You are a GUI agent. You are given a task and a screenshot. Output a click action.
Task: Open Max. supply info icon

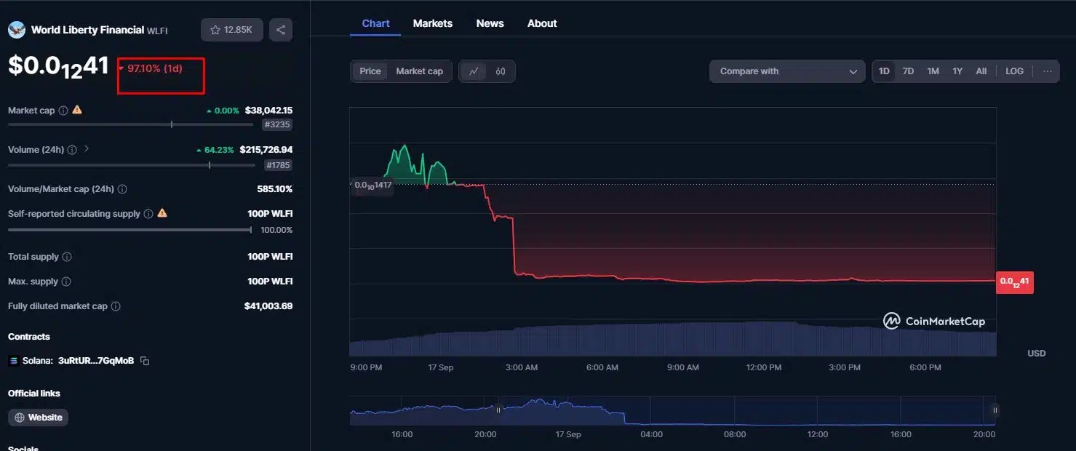pyautogui.click(x=66, y=282)
